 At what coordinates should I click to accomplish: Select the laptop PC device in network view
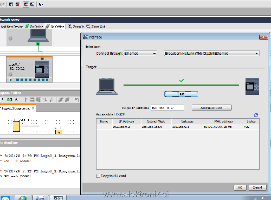click(38, 36)
